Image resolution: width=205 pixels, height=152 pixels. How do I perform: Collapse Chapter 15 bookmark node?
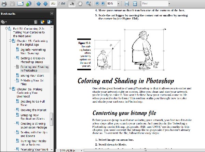10,41
